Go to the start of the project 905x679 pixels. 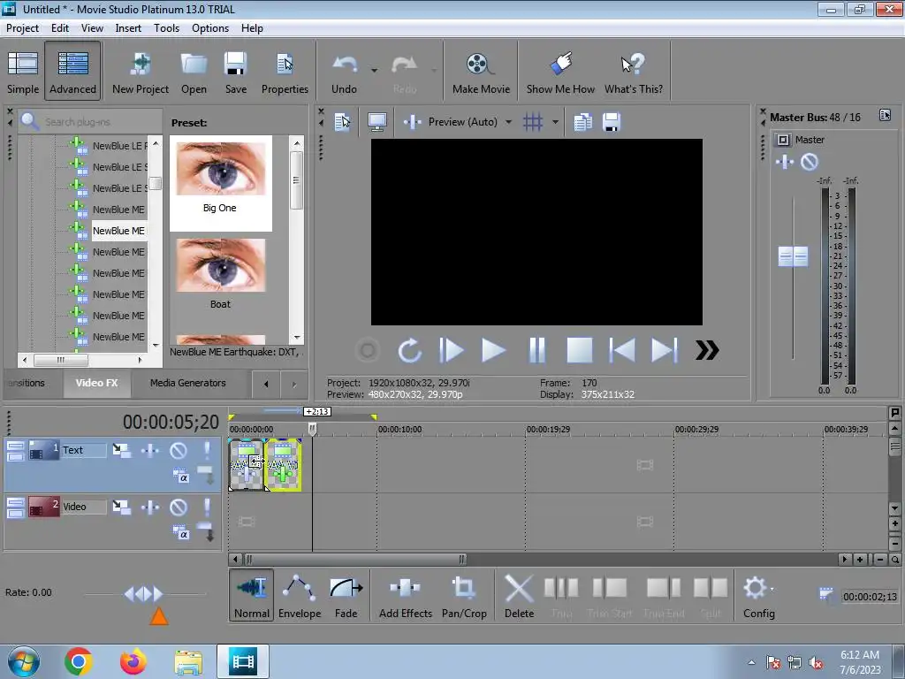point(622,350)
